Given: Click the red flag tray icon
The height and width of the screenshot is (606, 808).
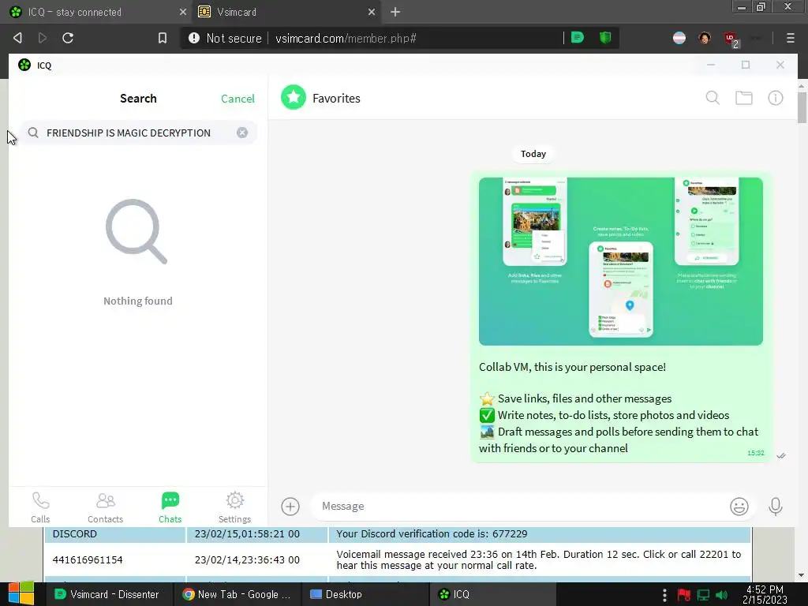Looking at the screenshot, I should pos(684,595).
